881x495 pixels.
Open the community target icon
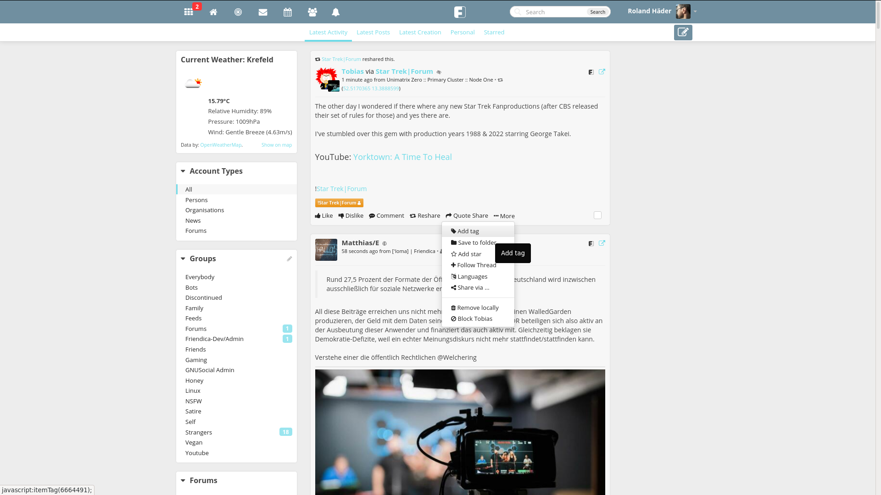tap(238, 12)
